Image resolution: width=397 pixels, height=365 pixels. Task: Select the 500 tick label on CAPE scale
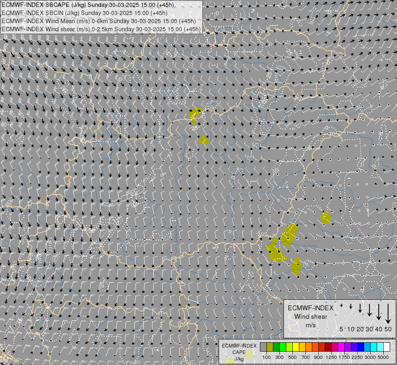click(292, 357)
